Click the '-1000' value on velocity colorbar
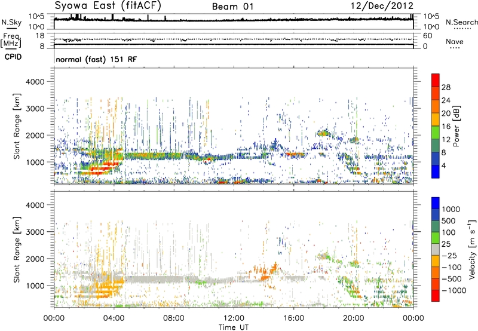This screenshot has width=478, height=331. click(454, 290)
